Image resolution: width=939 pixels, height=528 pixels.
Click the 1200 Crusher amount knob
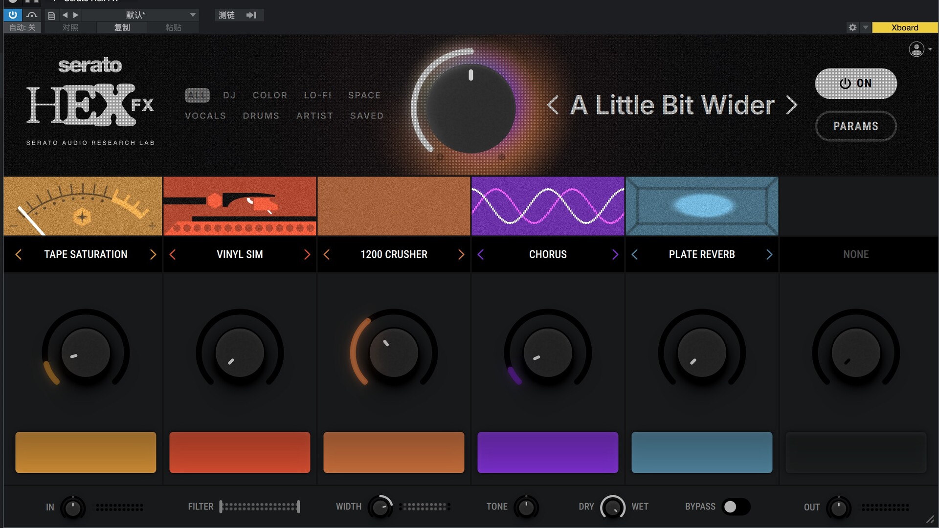click(x=394, y=352)
